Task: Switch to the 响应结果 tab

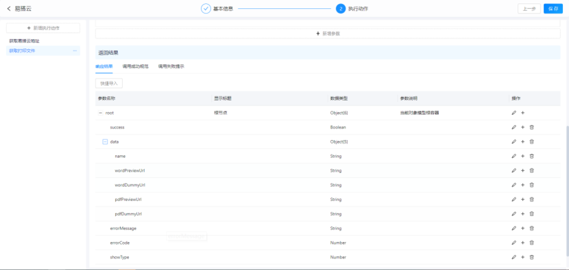Action: point(104,66)
